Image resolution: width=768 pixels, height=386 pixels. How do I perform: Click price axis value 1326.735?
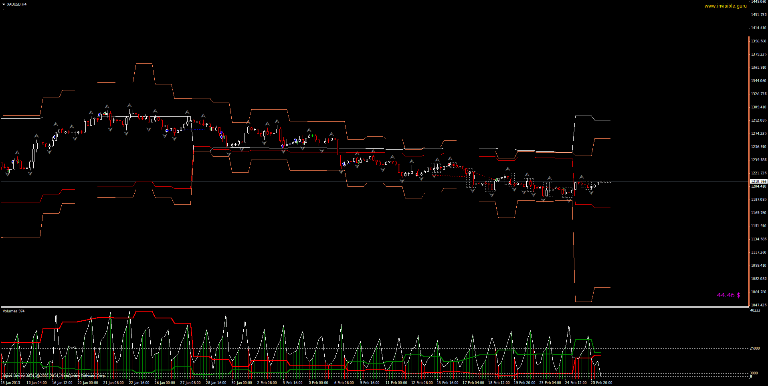(x=758, y=94)
